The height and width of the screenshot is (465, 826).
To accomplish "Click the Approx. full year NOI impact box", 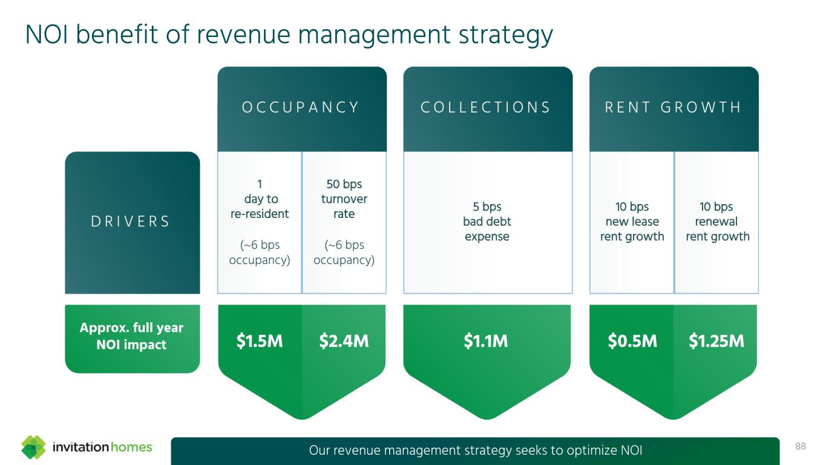I will (132, 337).
